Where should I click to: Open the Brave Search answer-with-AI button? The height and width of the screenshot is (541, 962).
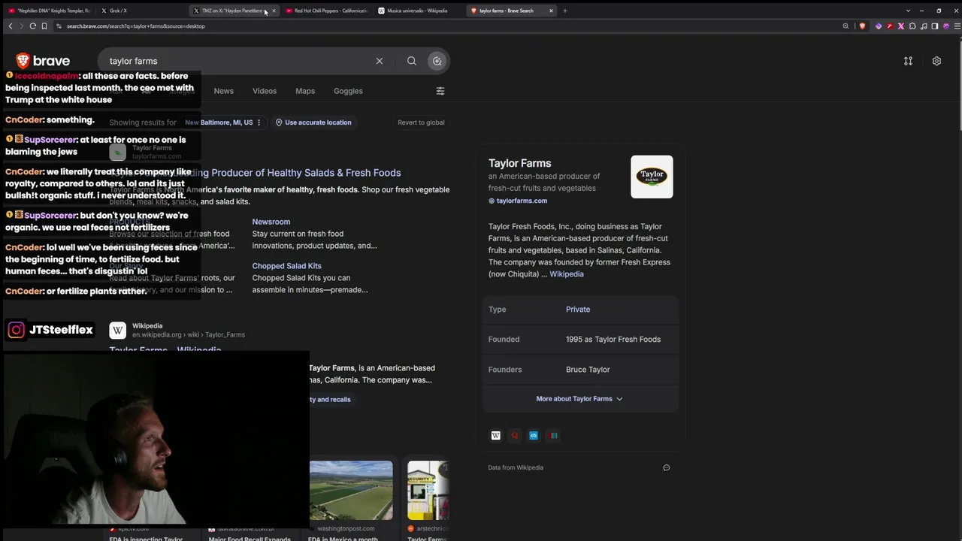tap(437, 61)
